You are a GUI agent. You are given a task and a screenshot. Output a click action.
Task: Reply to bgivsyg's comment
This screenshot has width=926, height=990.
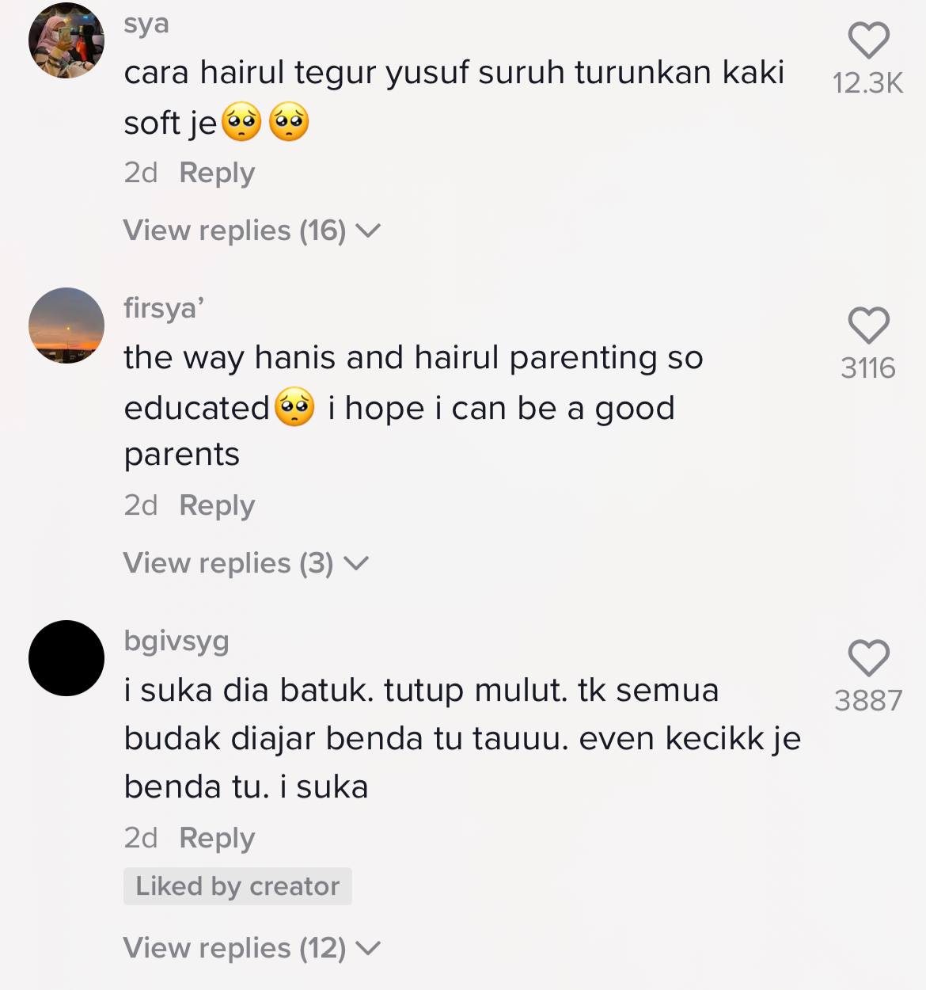pos(217,838)
